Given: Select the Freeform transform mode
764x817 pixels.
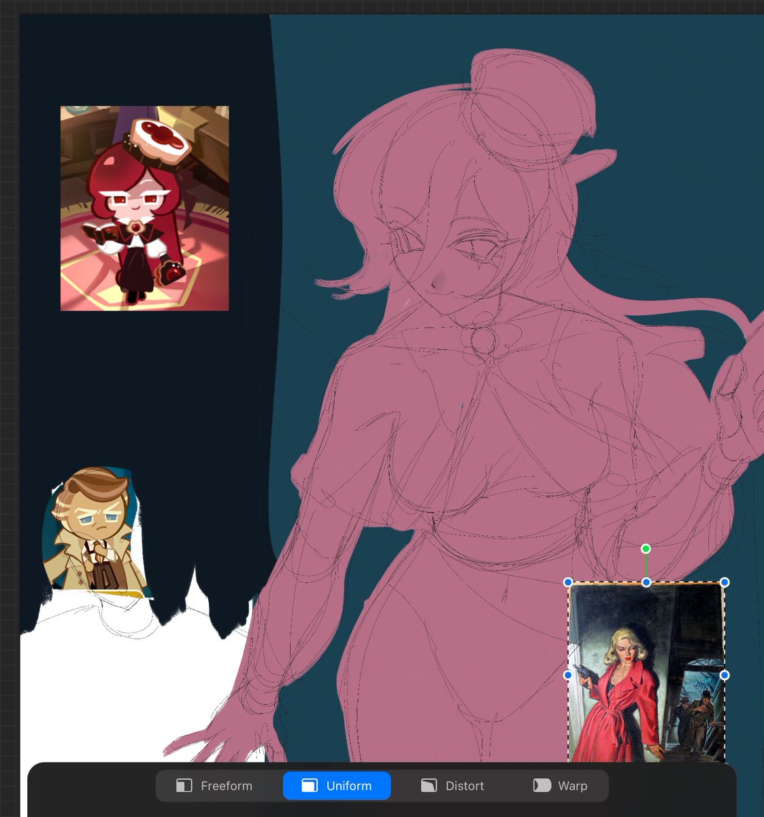Looking at the screenshot, I should pyautogui.click(x=214, y=786).
